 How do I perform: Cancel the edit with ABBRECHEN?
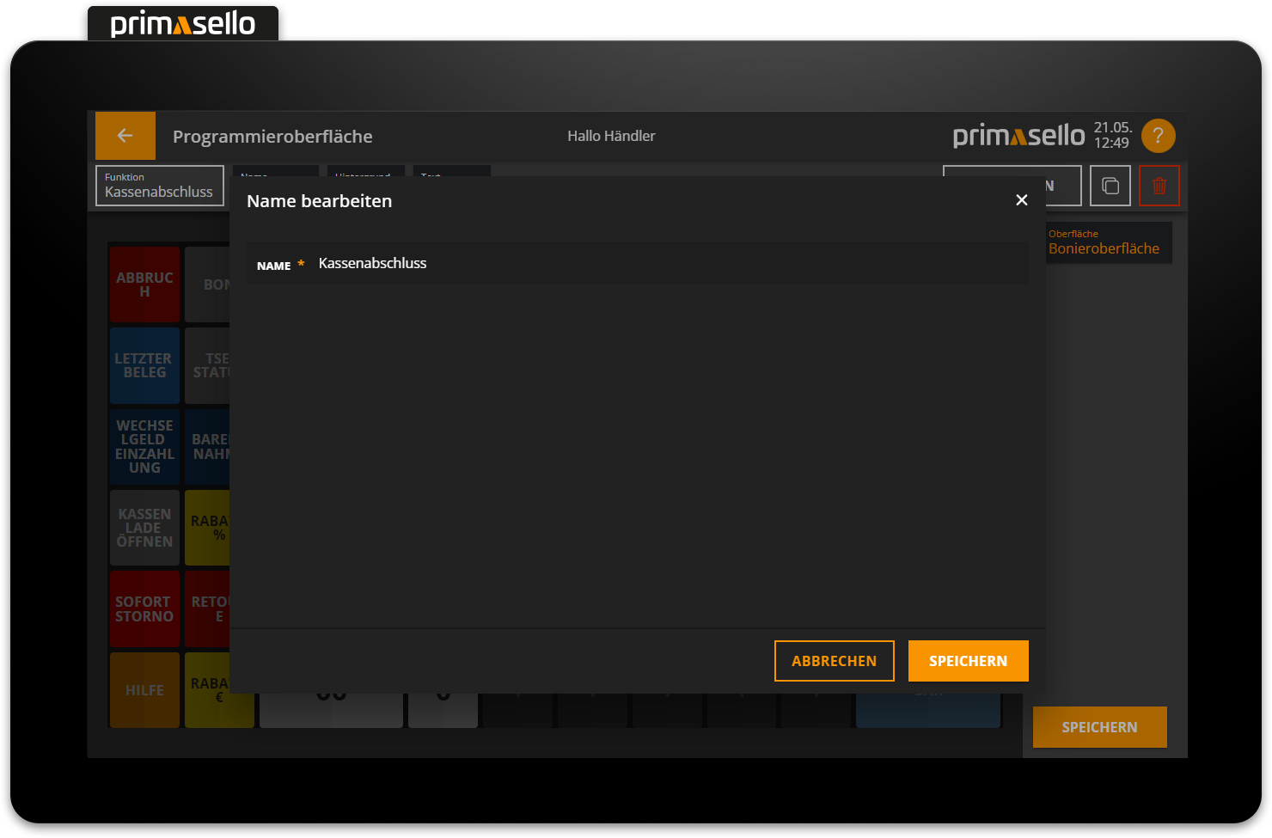tap(834, 661)
